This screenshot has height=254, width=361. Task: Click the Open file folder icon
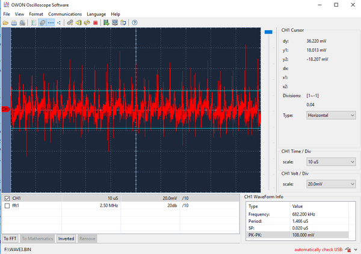pyautogui.click(x=5, y=23)
